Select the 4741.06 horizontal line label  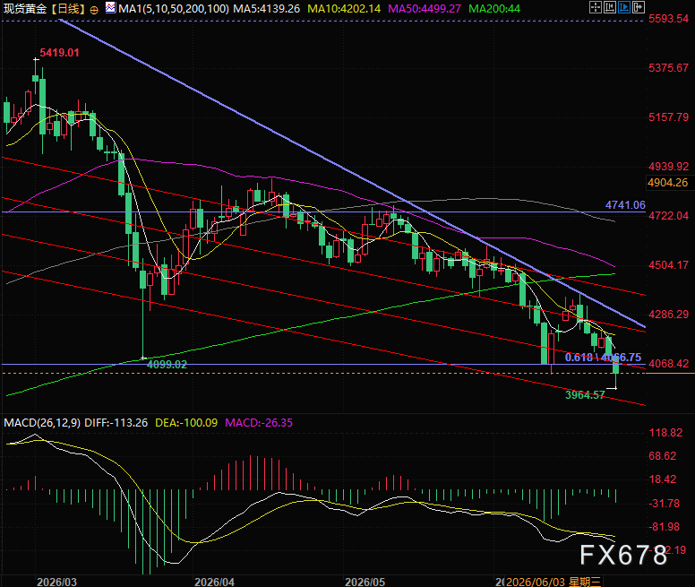(x=625, y=205)
